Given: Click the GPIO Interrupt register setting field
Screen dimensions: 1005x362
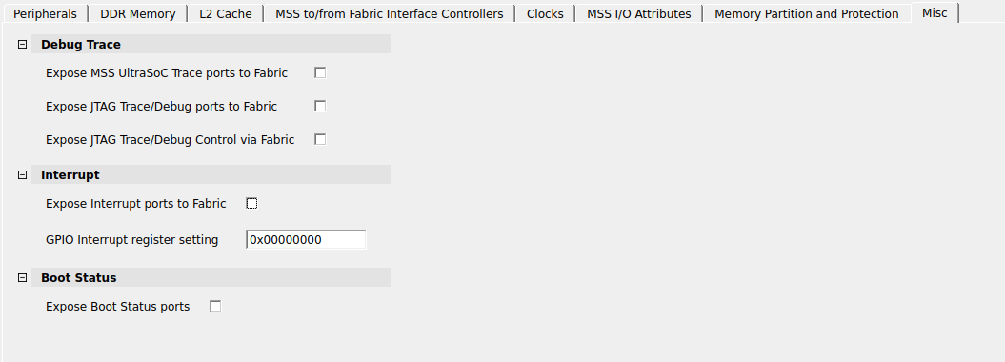Looking at the screenshot, I should click(x=306, y=240).
